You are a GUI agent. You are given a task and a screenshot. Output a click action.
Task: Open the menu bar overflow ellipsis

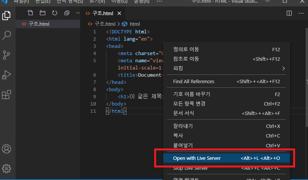(x=159, y=2)
